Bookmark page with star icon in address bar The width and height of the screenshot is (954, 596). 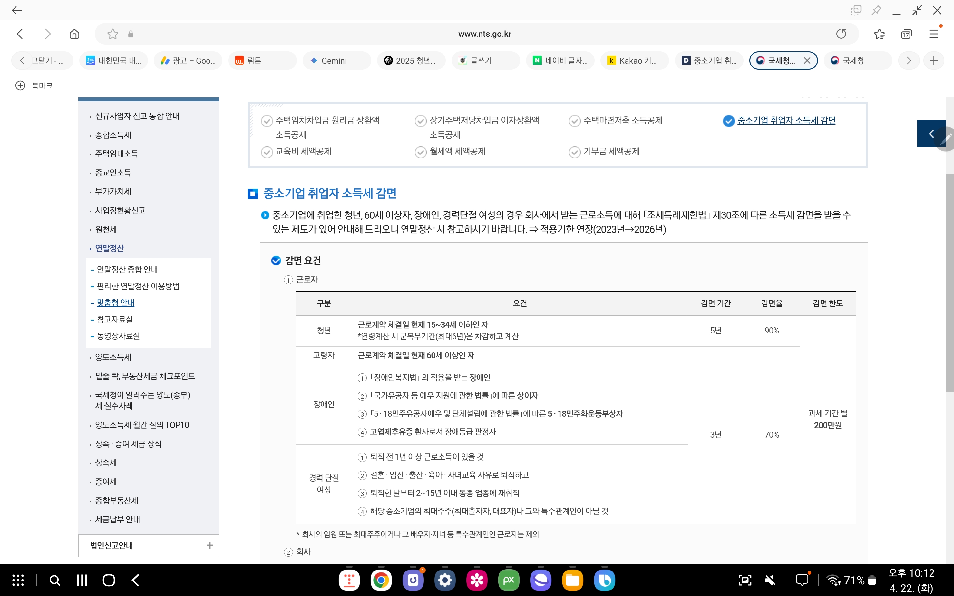pyautogui.click(x=113, y=34)
